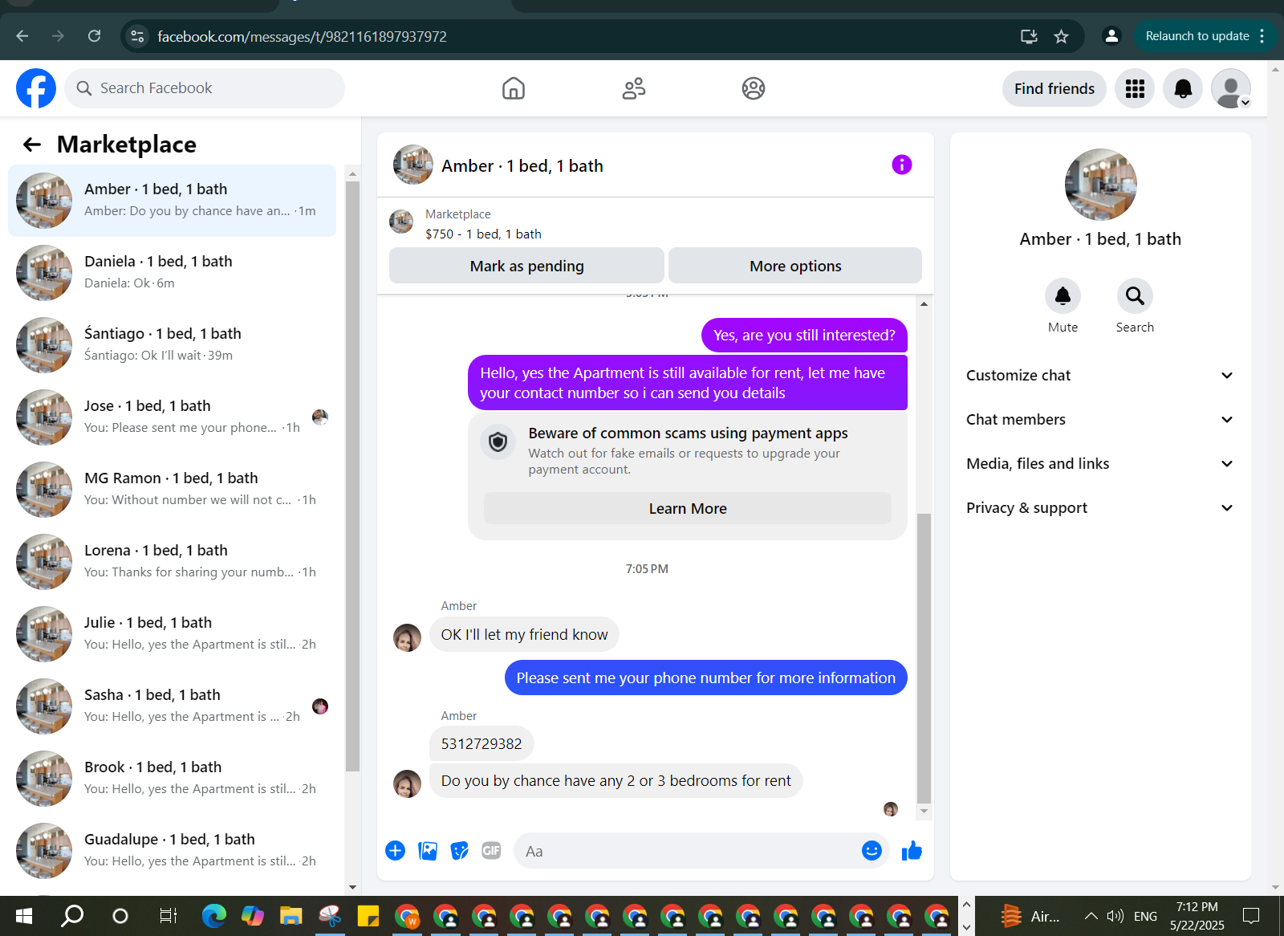Click the browser address bar URL
The width and height of the screenshot is (1284, 936).
[x=302, y=36]
